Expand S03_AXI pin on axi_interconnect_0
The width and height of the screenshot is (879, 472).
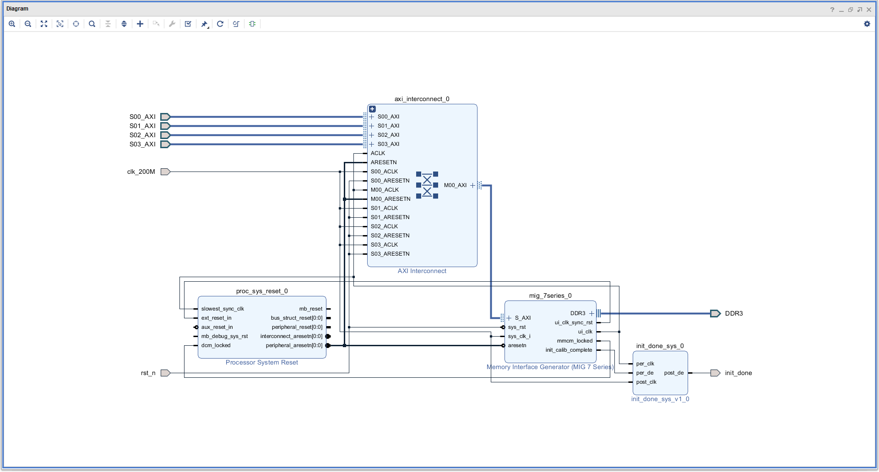point(372,144)
